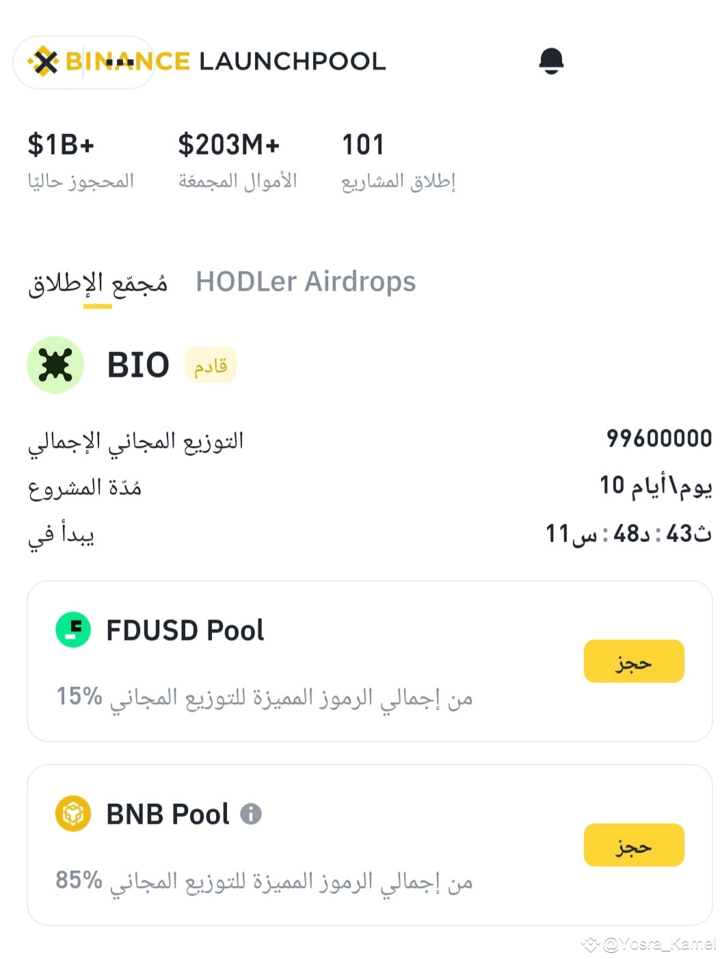Image resolution: width=722 pixels, height=959 pixels.
Task: Switch to HODLer Airdrops tab
Action: (x=306, y=282)
